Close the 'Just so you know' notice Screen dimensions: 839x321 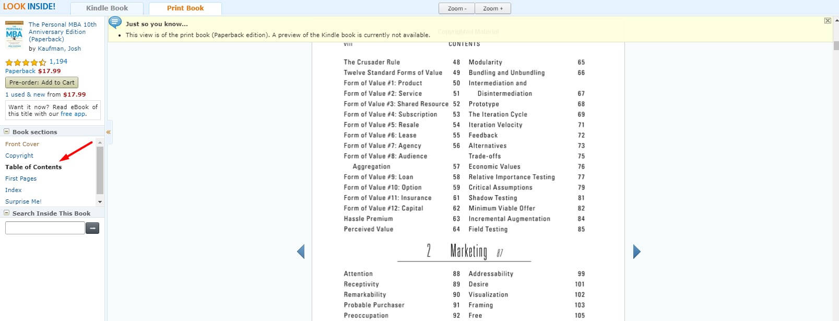pyautogui.click(x=828, y=20)
